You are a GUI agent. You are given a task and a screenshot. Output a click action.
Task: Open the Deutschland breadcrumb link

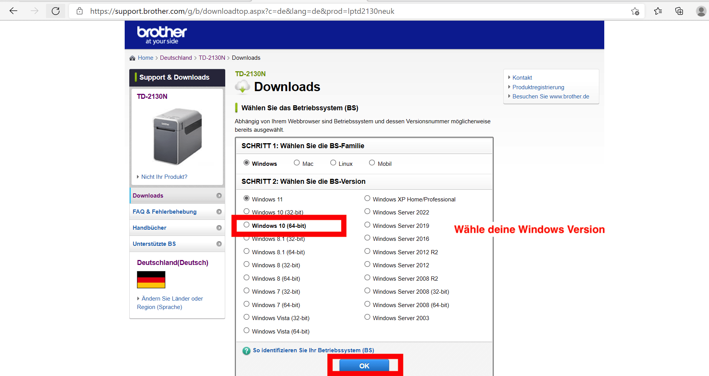(x=176, y=58)
